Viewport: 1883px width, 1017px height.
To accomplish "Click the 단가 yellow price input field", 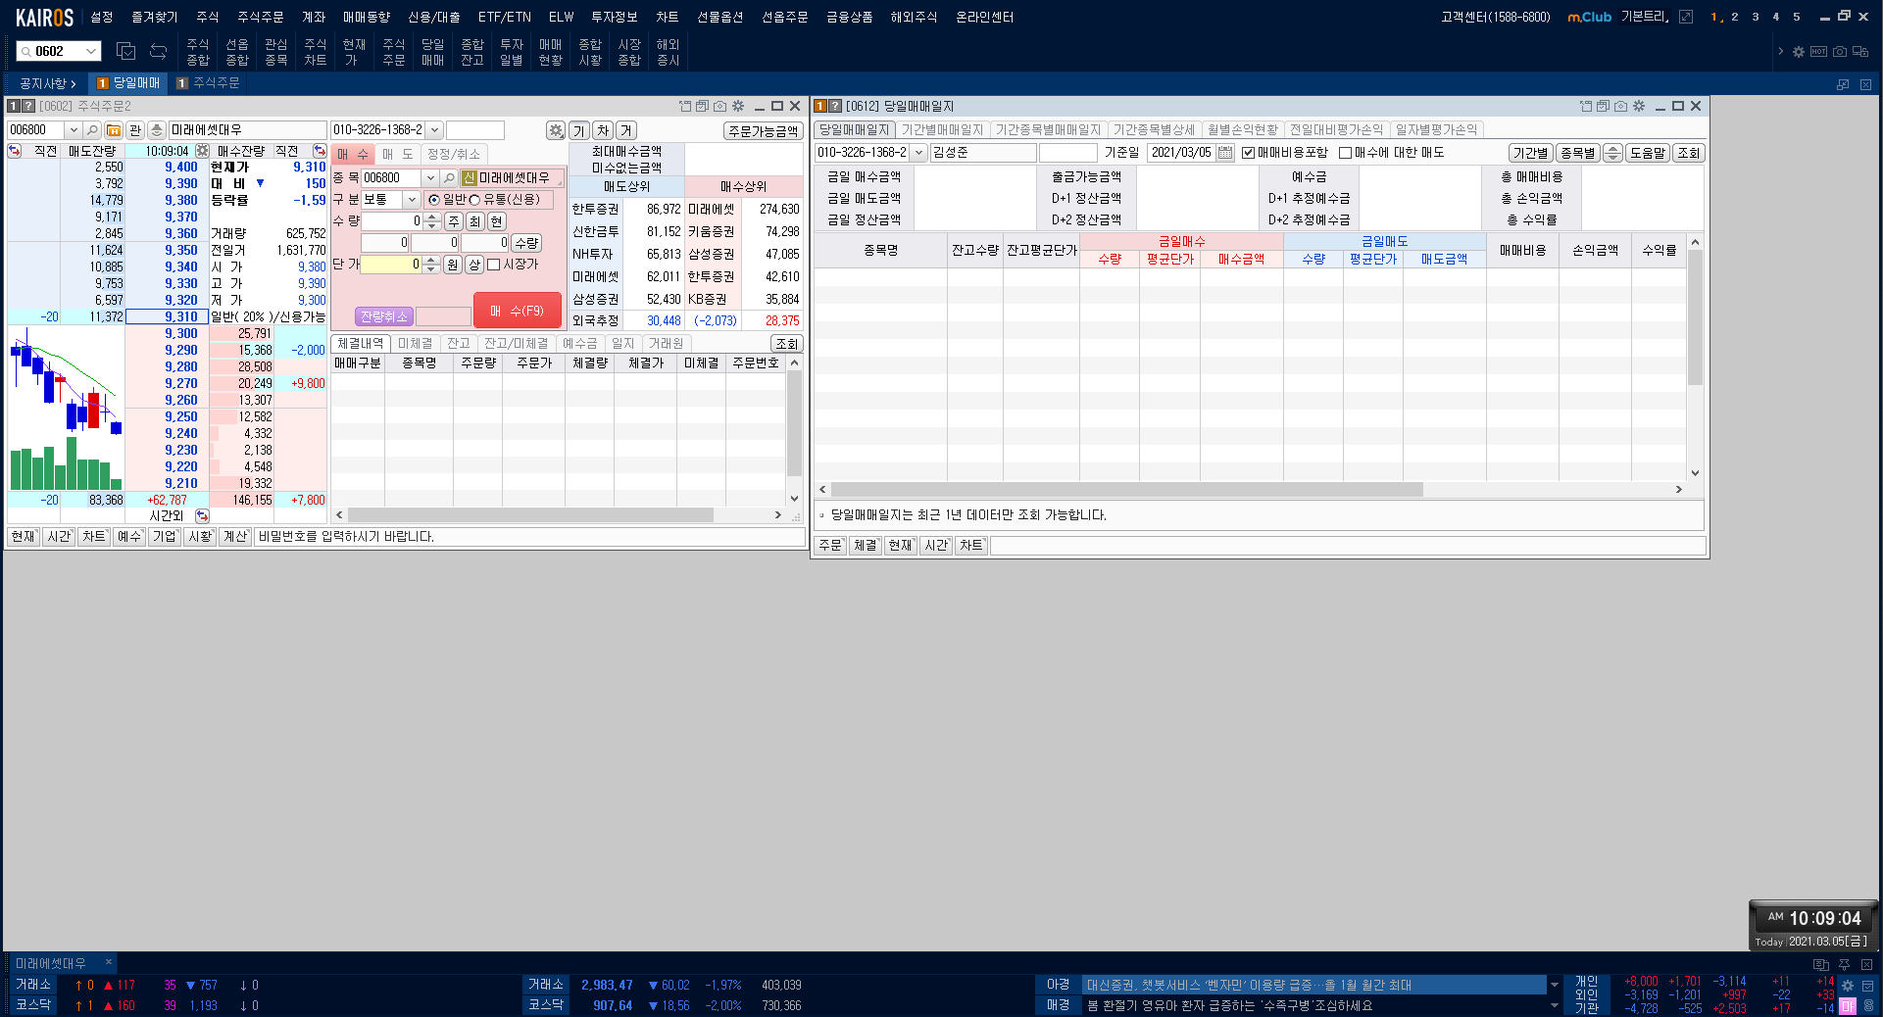I will (x=391, y=265).
